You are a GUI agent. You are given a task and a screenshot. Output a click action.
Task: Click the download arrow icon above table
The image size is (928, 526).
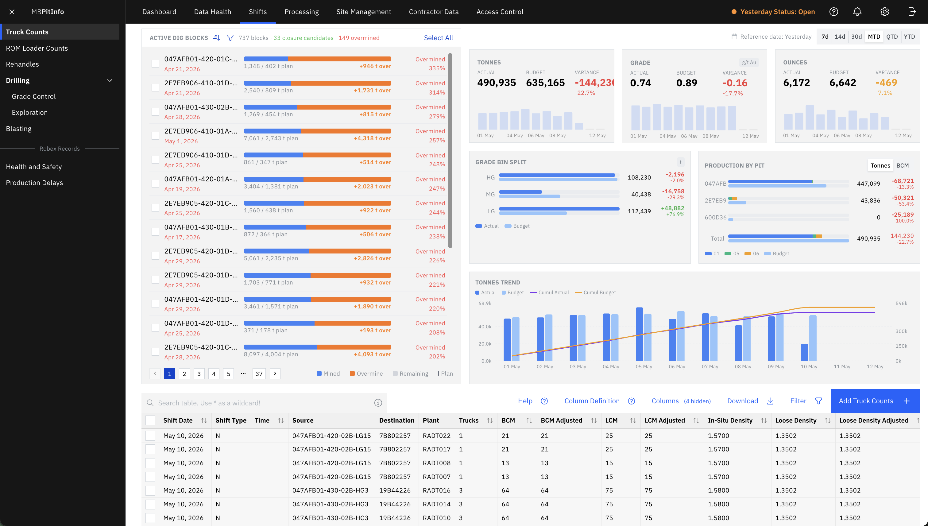click(770, 401)
